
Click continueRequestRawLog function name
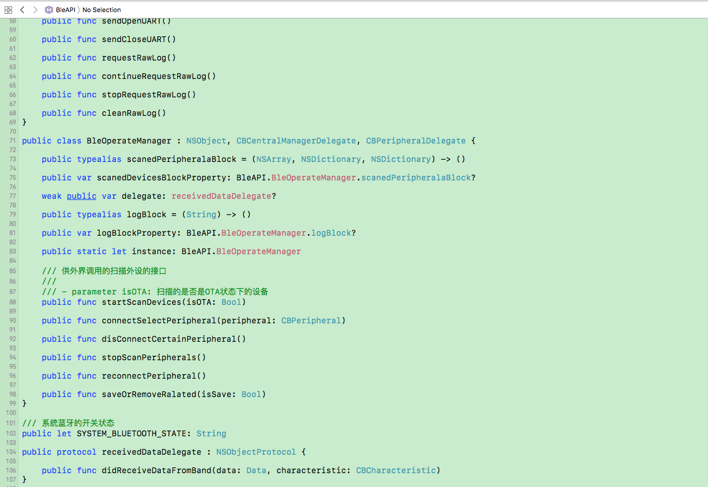tap(154, 76)
